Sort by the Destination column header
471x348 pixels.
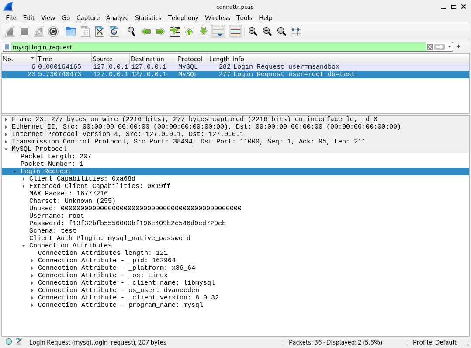tap(153, 59)
